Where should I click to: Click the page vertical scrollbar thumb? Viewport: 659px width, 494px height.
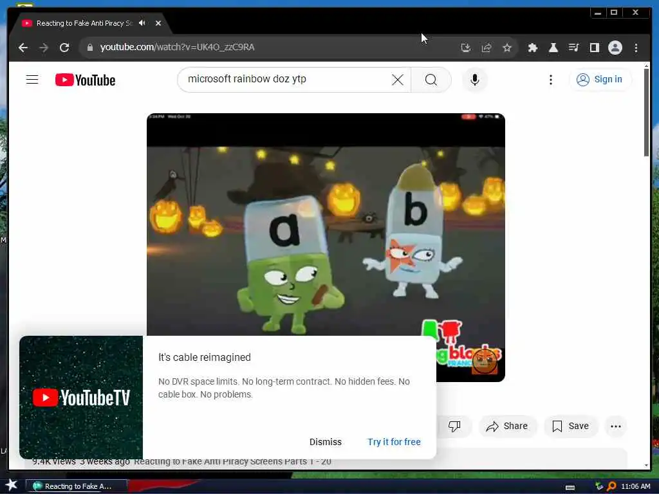click(x=646, y=112)
